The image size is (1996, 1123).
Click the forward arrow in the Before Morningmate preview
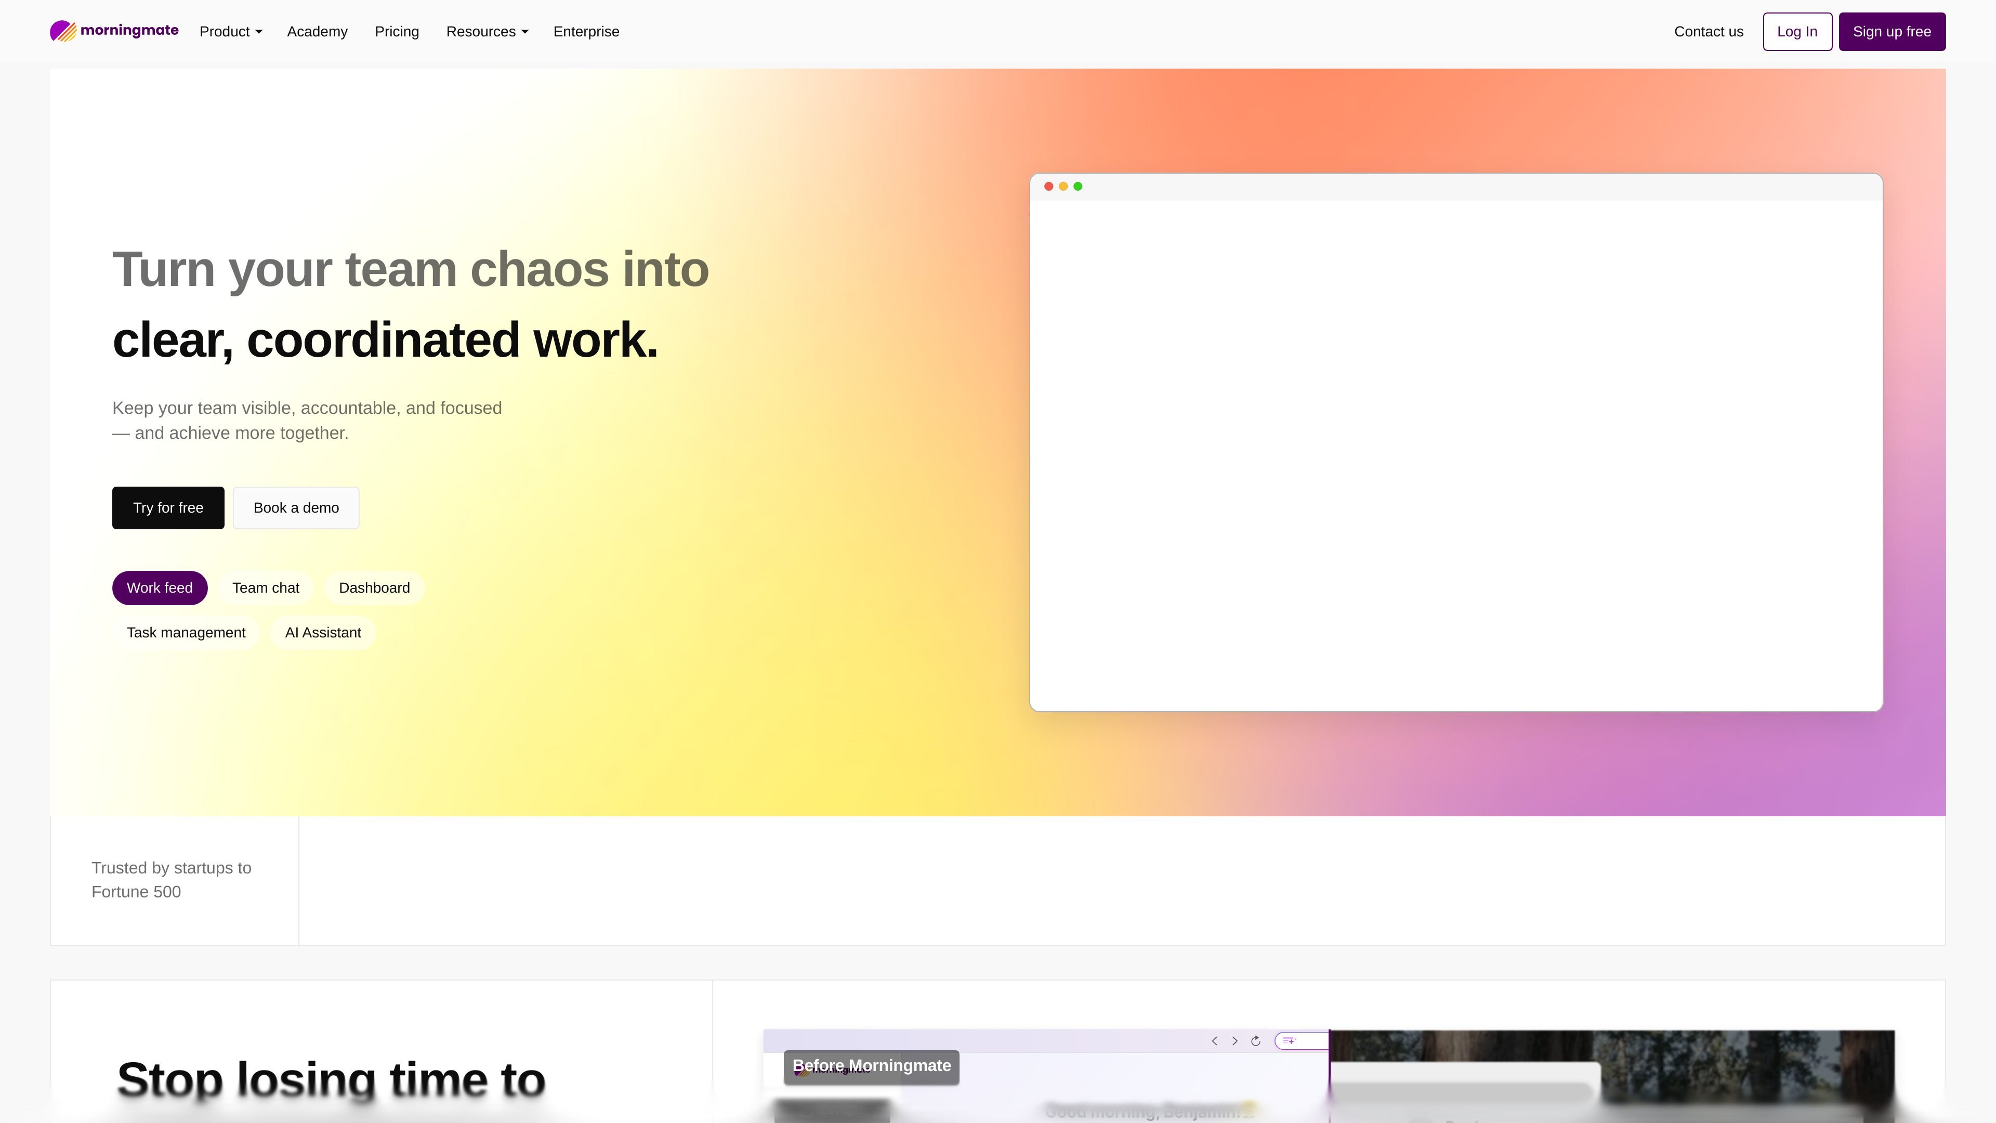tap(1235, 1041)
